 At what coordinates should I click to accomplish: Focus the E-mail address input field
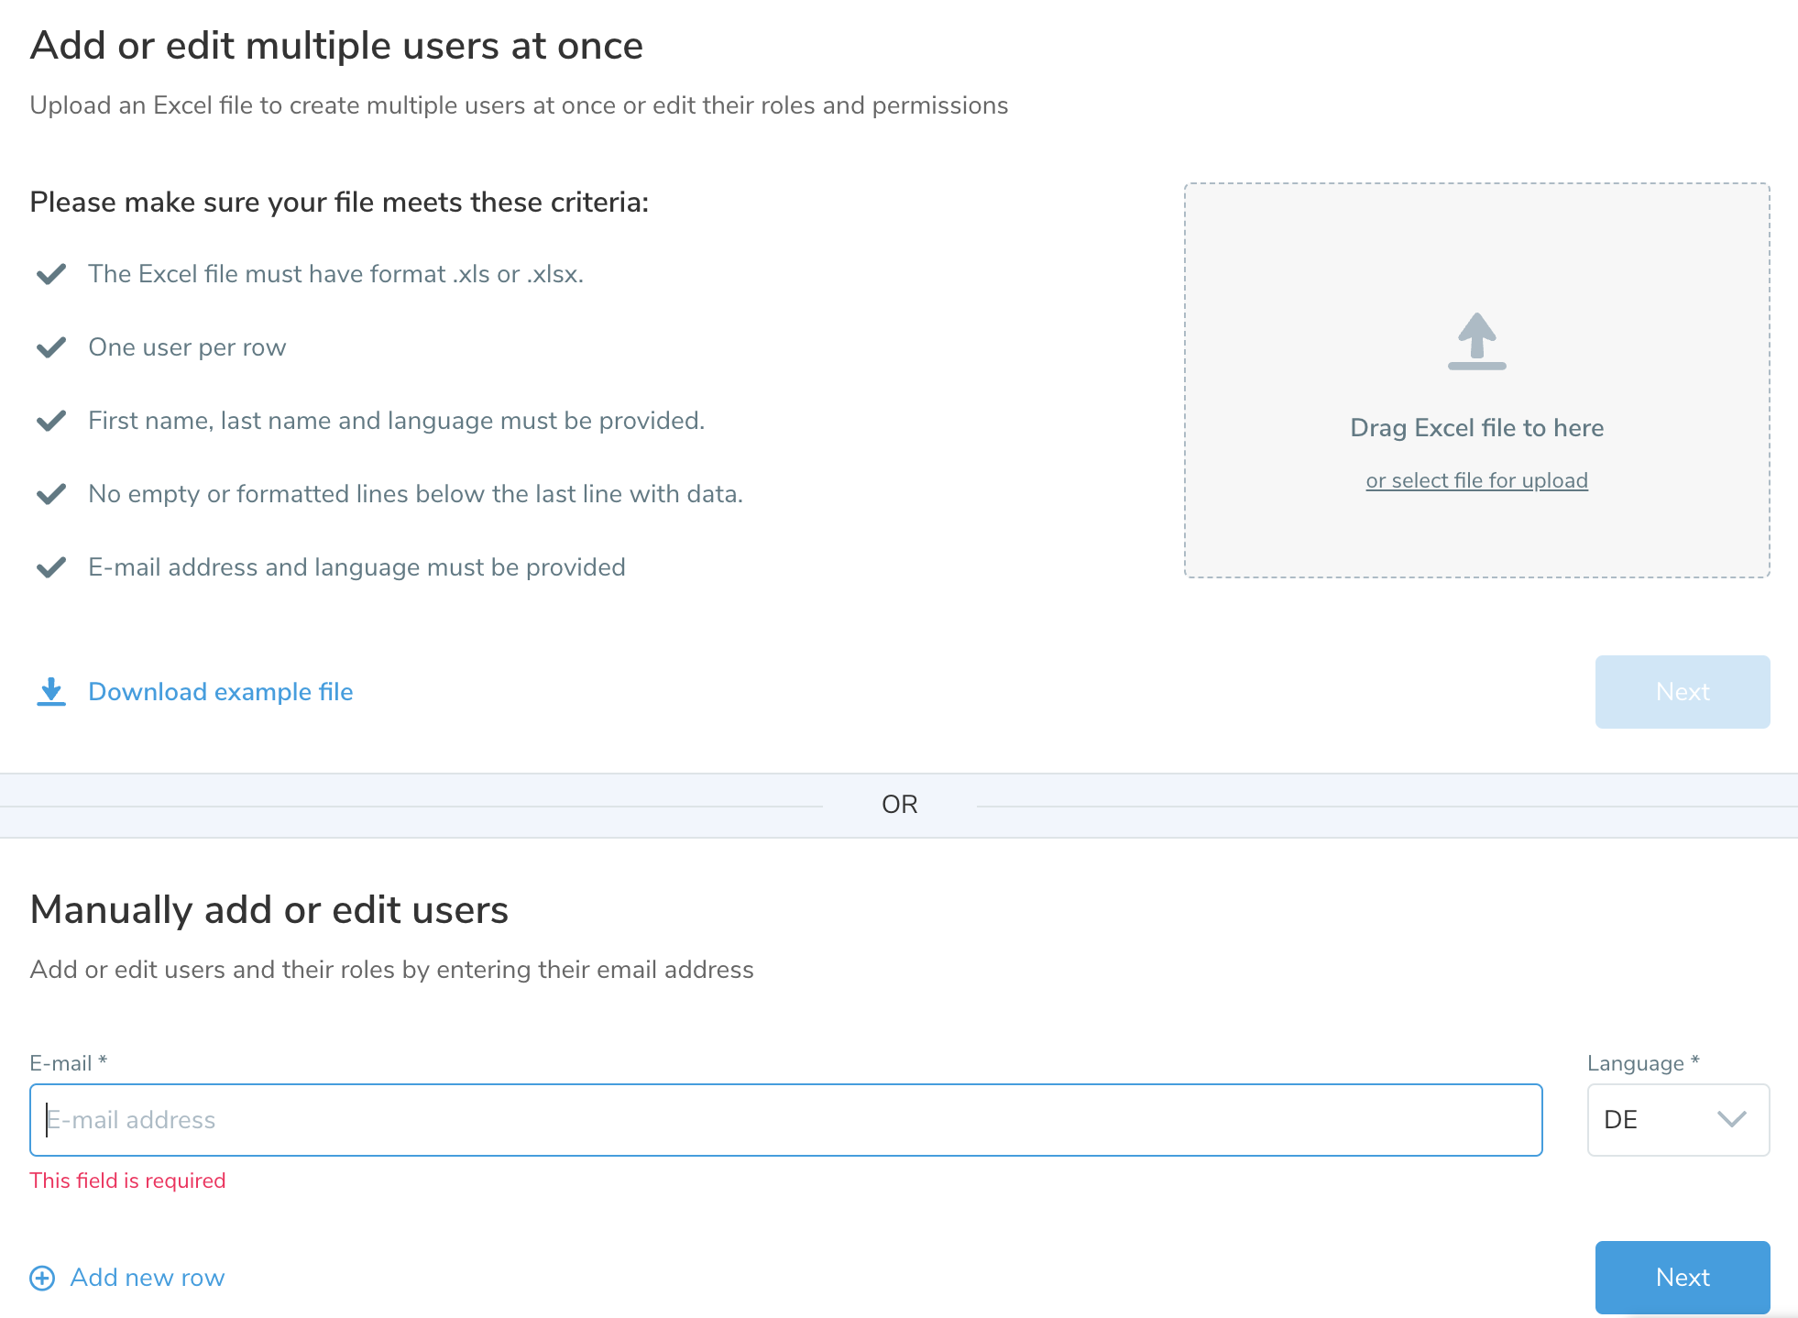785,1120
